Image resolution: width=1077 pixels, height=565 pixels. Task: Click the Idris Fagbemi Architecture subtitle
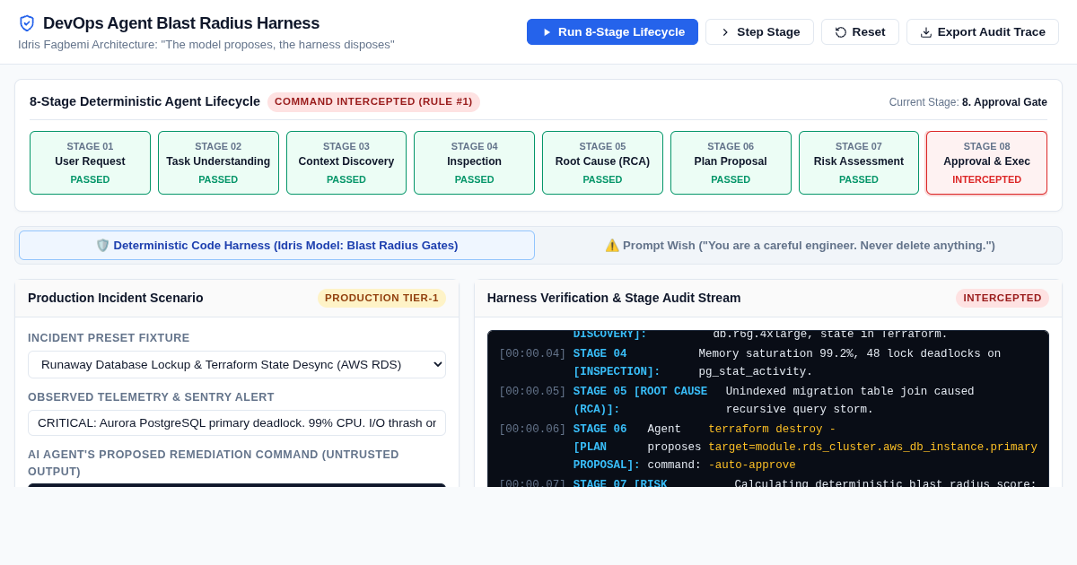click(206, 44)
